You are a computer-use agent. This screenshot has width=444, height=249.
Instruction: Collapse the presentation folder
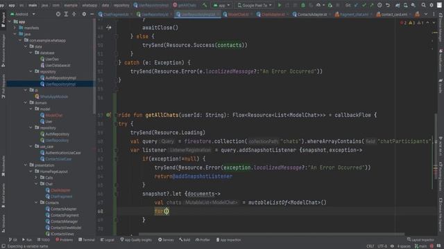pyautogui.click(x=26, y=165)
